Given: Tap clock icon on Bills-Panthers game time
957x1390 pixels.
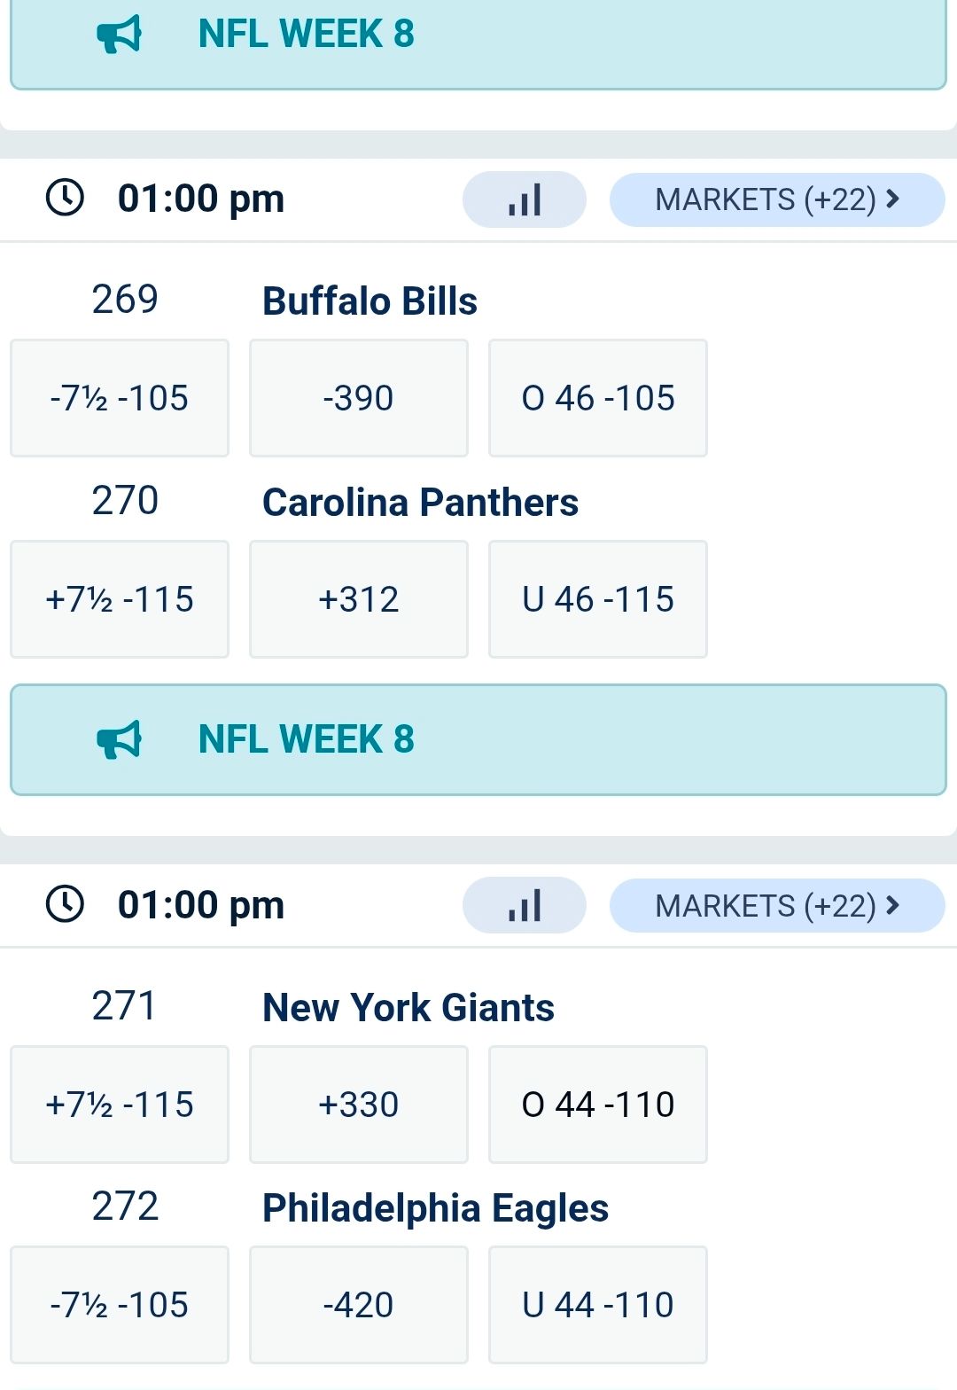Looking at the screenshot, I should tap(65, 198).
